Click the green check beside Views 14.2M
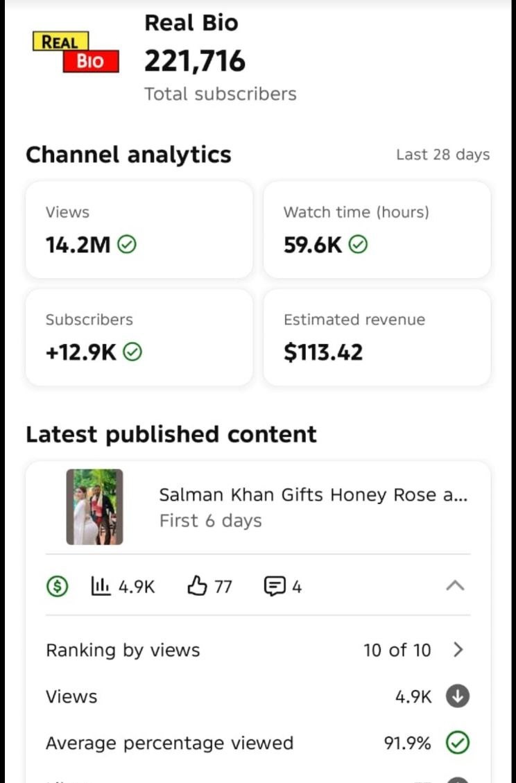Screen dimensions: 516x783 point(127,245)
